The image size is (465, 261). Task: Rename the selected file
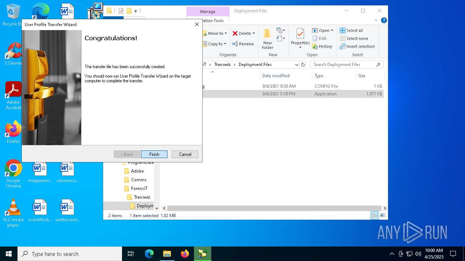(243, 44)
